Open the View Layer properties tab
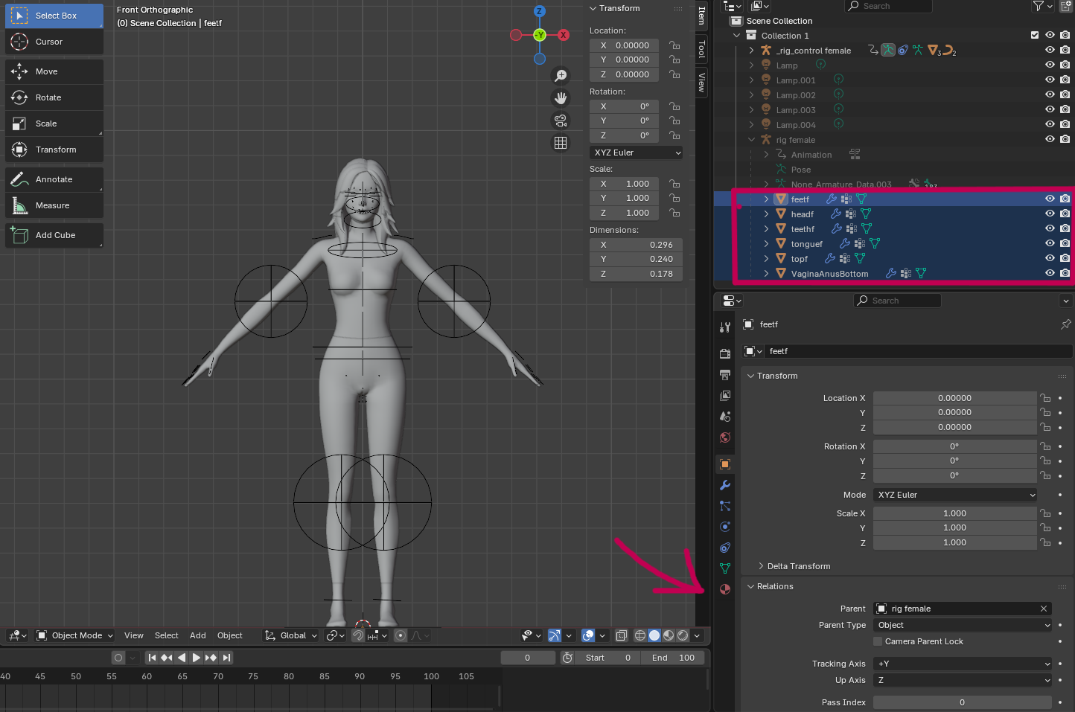 (725, 395)
